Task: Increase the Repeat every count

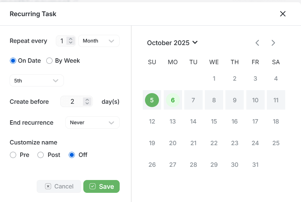Action: pyautogui.click(x=71, y=39)
